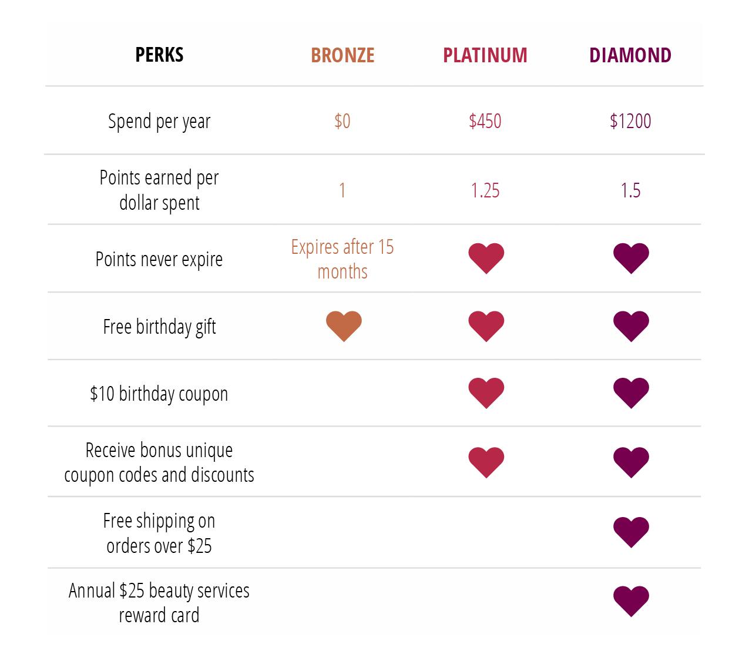Image resolution: width=749 pixels, height=661 pixels.
Task: Click Diamond heart for points never expire
Action: (631, 257)
